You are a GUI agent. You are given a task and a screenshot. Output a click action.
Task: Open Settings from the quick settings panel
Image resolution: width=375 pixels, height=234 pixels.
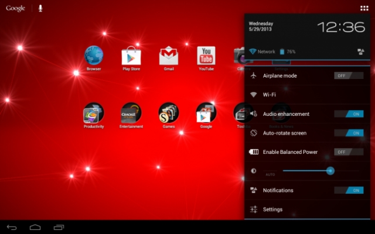272,209
